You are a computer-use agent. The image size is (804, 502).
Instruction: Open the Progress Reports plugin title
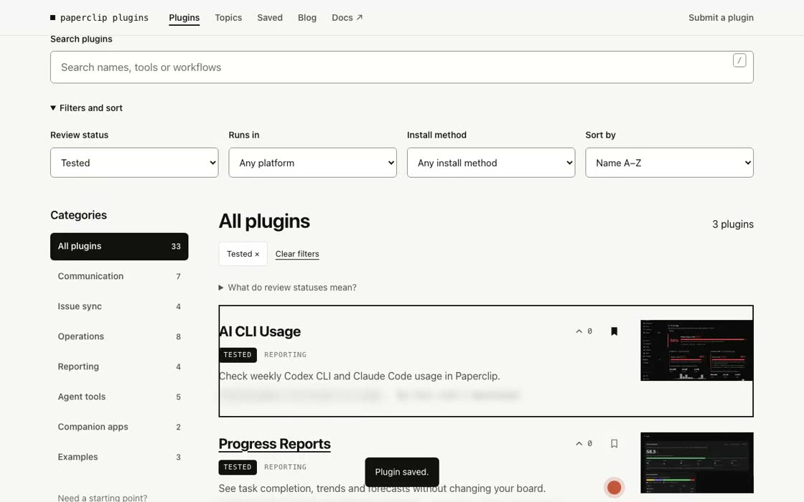tap(274, 444)
